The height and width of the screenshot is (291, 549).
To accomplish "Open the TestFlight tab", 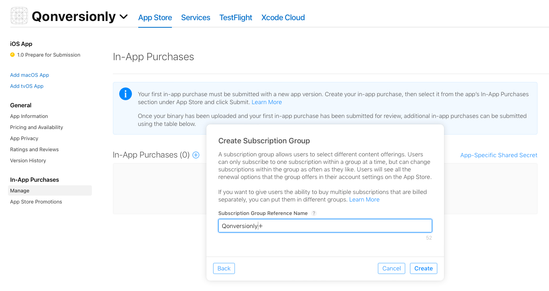I will pyautogui.click(x=236, y=17).
